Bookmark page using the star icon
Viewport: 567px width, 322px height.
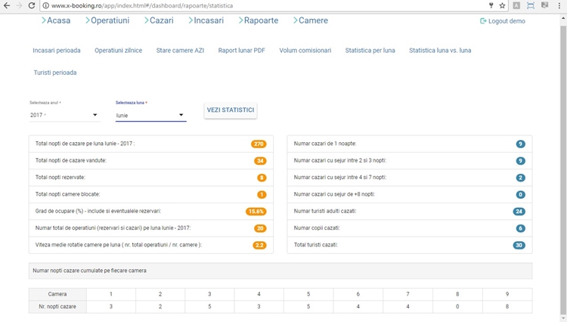click(502, 5)
